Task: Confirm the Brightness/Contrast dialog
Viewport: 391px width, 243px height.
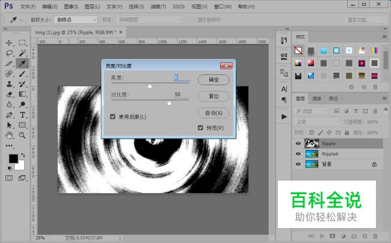Action: tap(214, 80)
